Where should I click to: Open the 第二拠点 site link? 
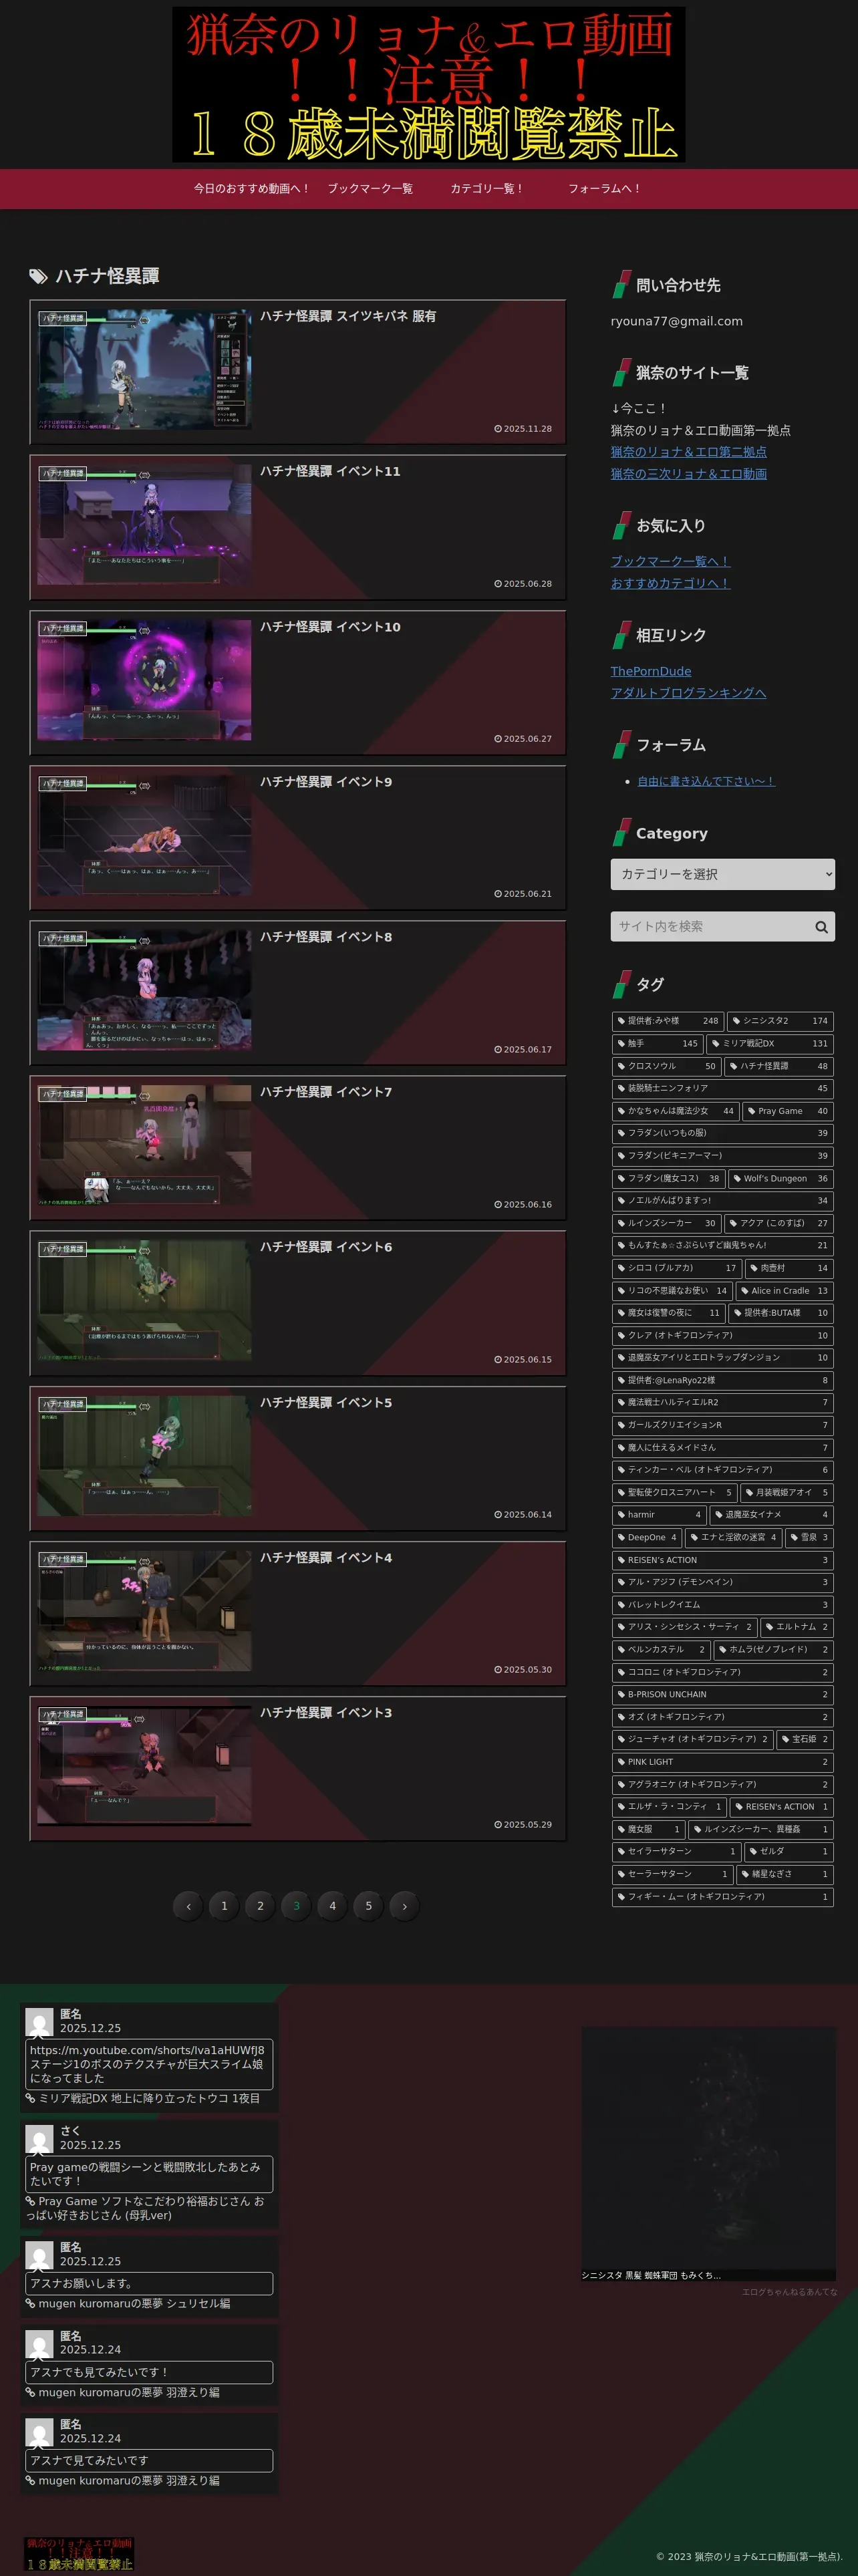[688, 452]
